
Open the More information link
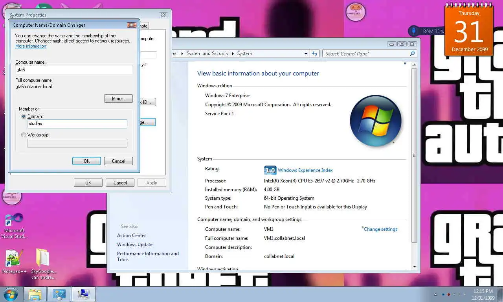click(x=31, y=46)
